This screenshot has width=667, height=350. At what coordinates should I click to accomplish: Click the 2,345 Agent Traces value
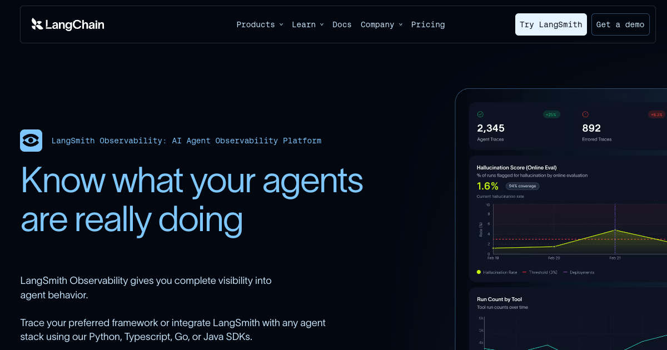pos(491,128)
